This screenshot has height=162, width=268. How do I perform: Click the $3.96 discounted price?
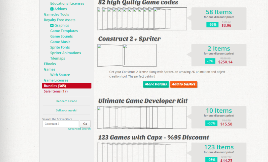pyautogui.click(x=226, y=26)
